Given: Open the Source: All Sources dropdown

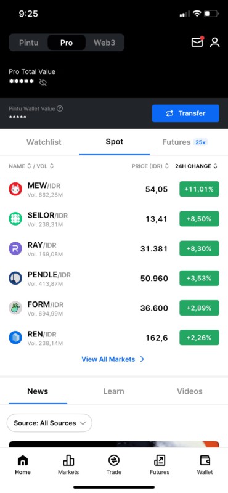Looking at the screenshot, I should (x=49, y=423).
